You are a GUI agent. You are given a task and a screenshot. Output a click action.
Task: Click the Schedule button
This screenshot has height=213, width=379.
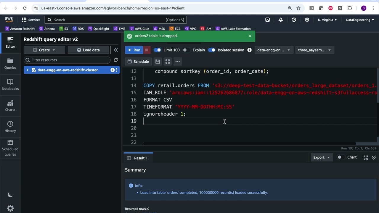[138, 62]
